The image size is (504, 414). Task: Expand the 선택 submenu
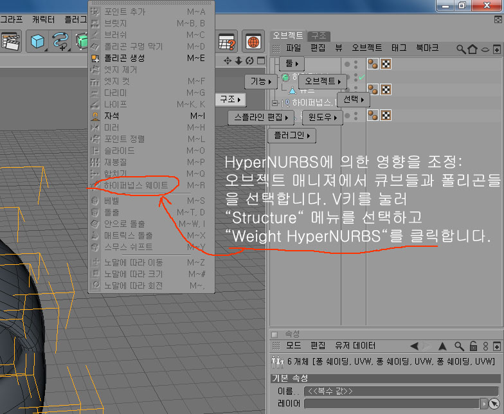tap(354, 99)
